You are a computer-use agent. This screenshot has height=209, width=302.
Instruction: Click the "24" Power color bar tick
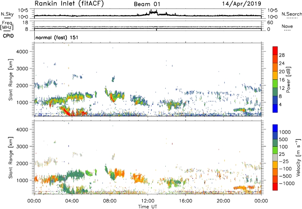282,63
